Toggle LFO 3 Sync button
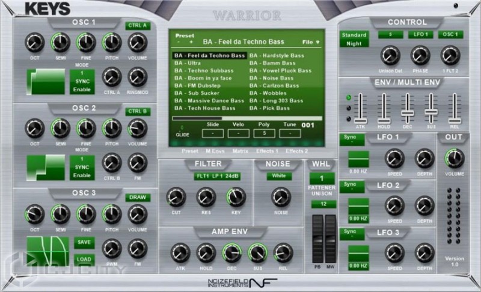 tap(352, 234)
